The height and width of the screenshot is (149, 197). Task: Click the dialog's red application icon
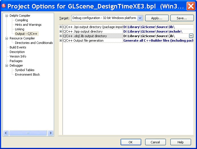[x=4, y=6]
